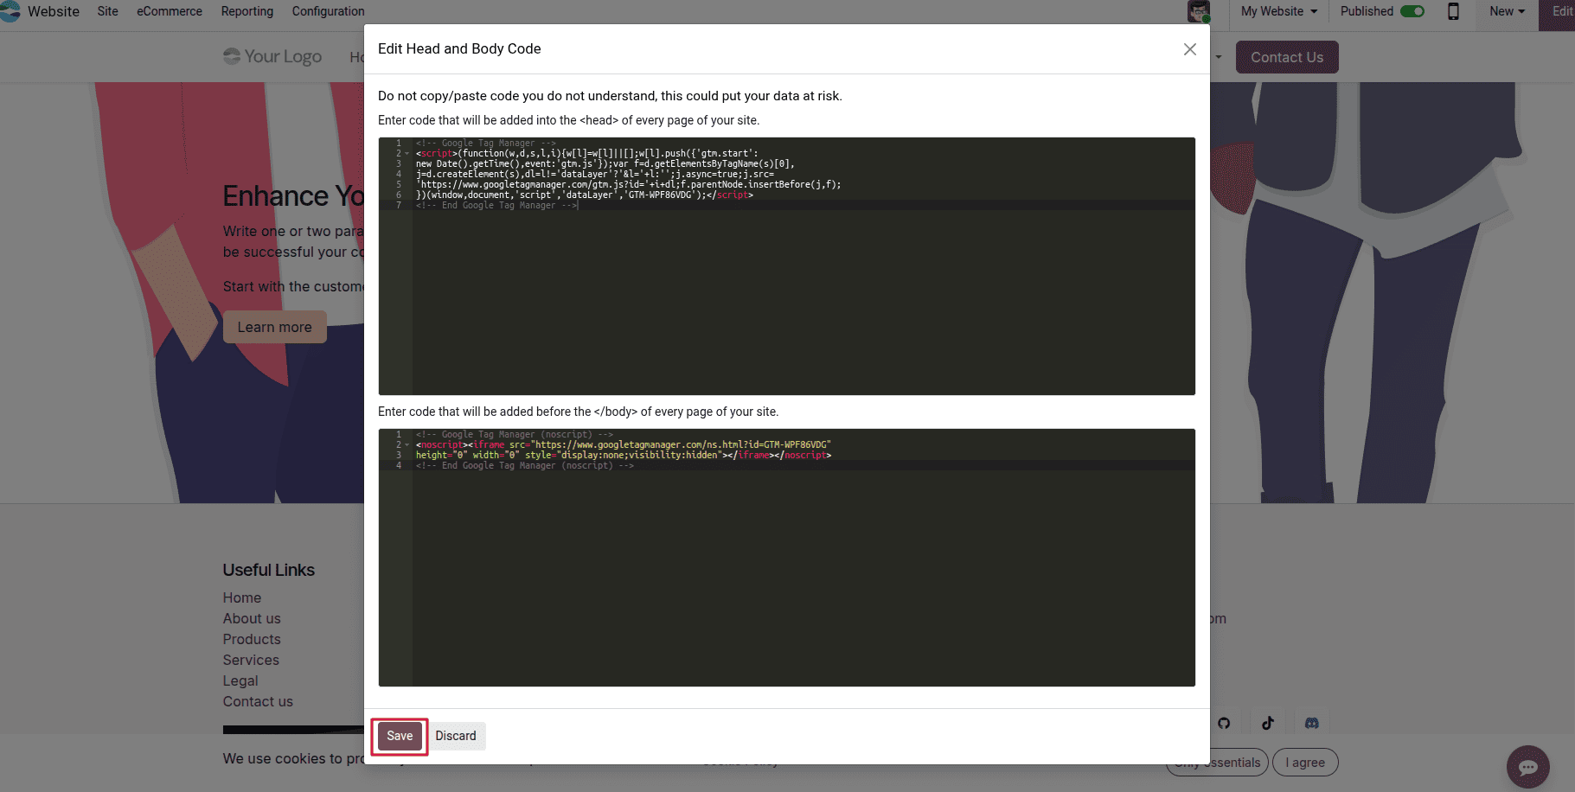Expand the My Website dropdown
The image size is (1575, 792).
[x=1279, y=11]
